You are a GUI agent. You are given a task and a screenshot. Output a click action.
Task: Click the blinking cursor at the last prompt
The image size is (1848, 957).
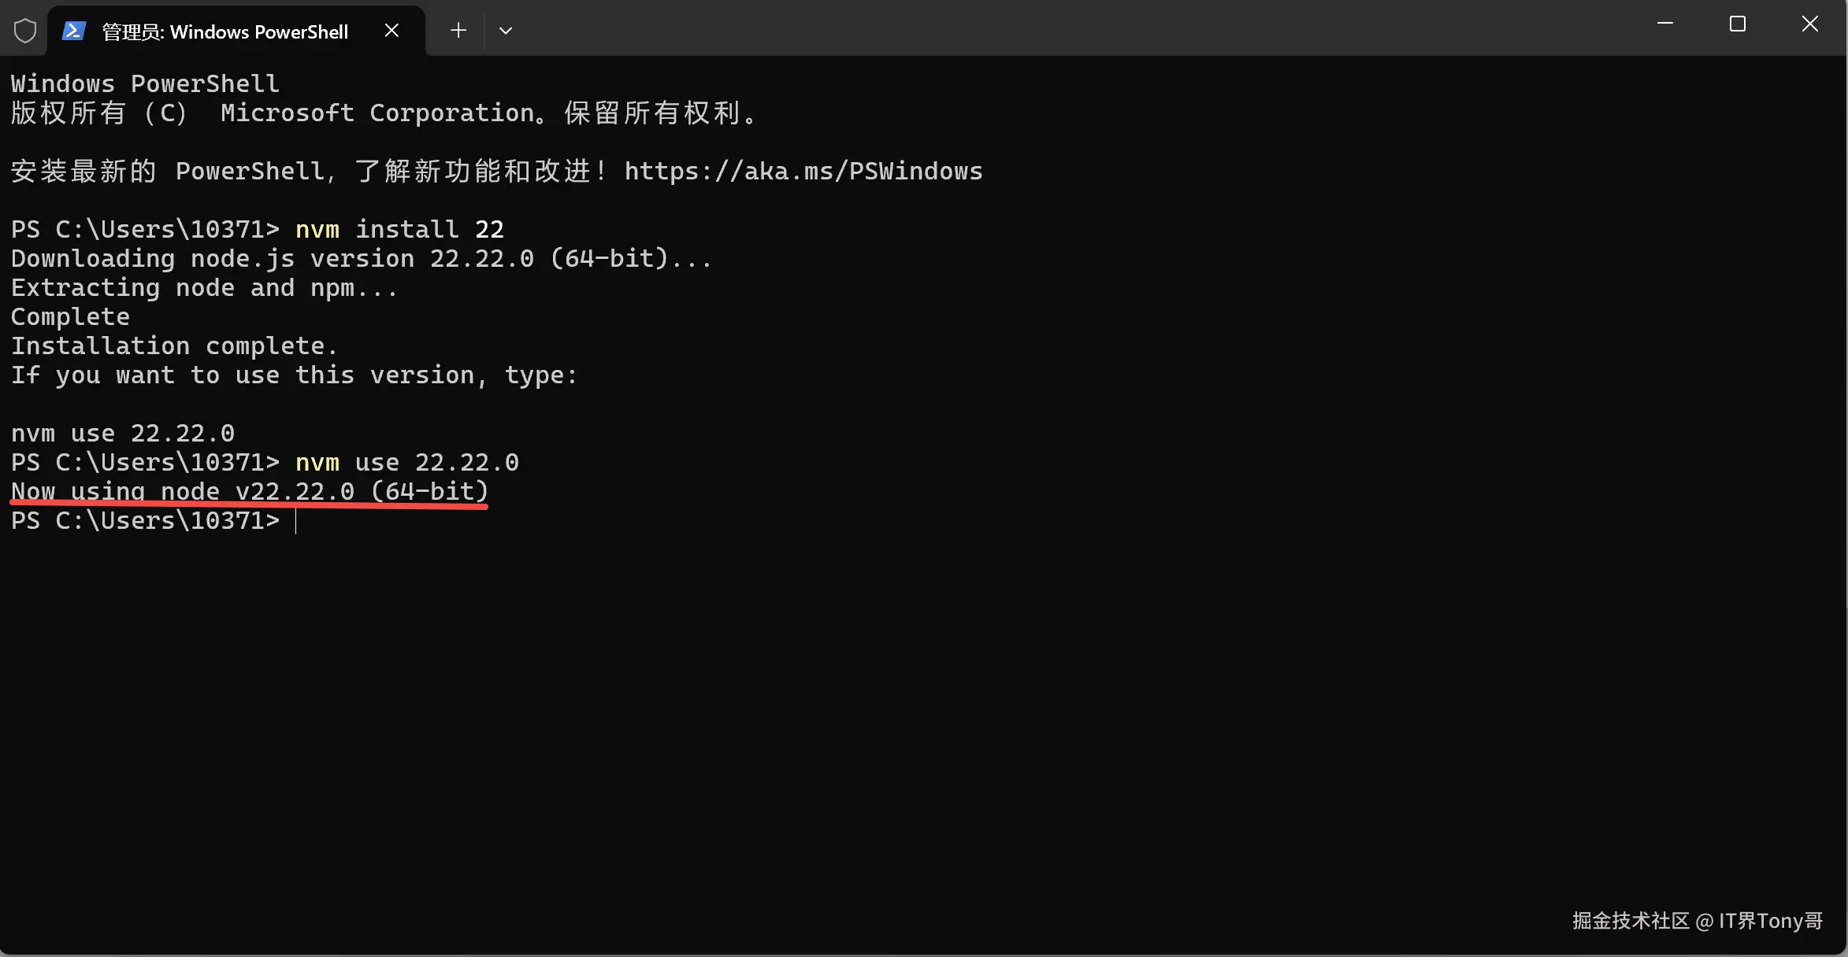[296, 521]
